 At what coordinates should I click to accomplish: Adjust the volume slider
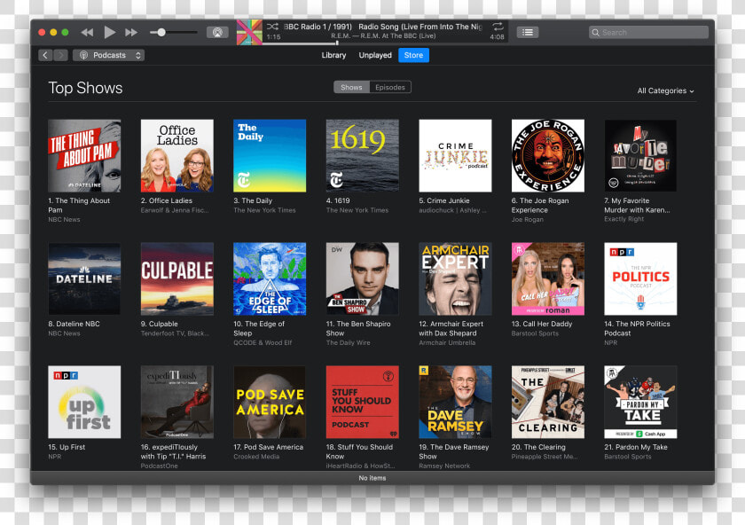point(174,32)
